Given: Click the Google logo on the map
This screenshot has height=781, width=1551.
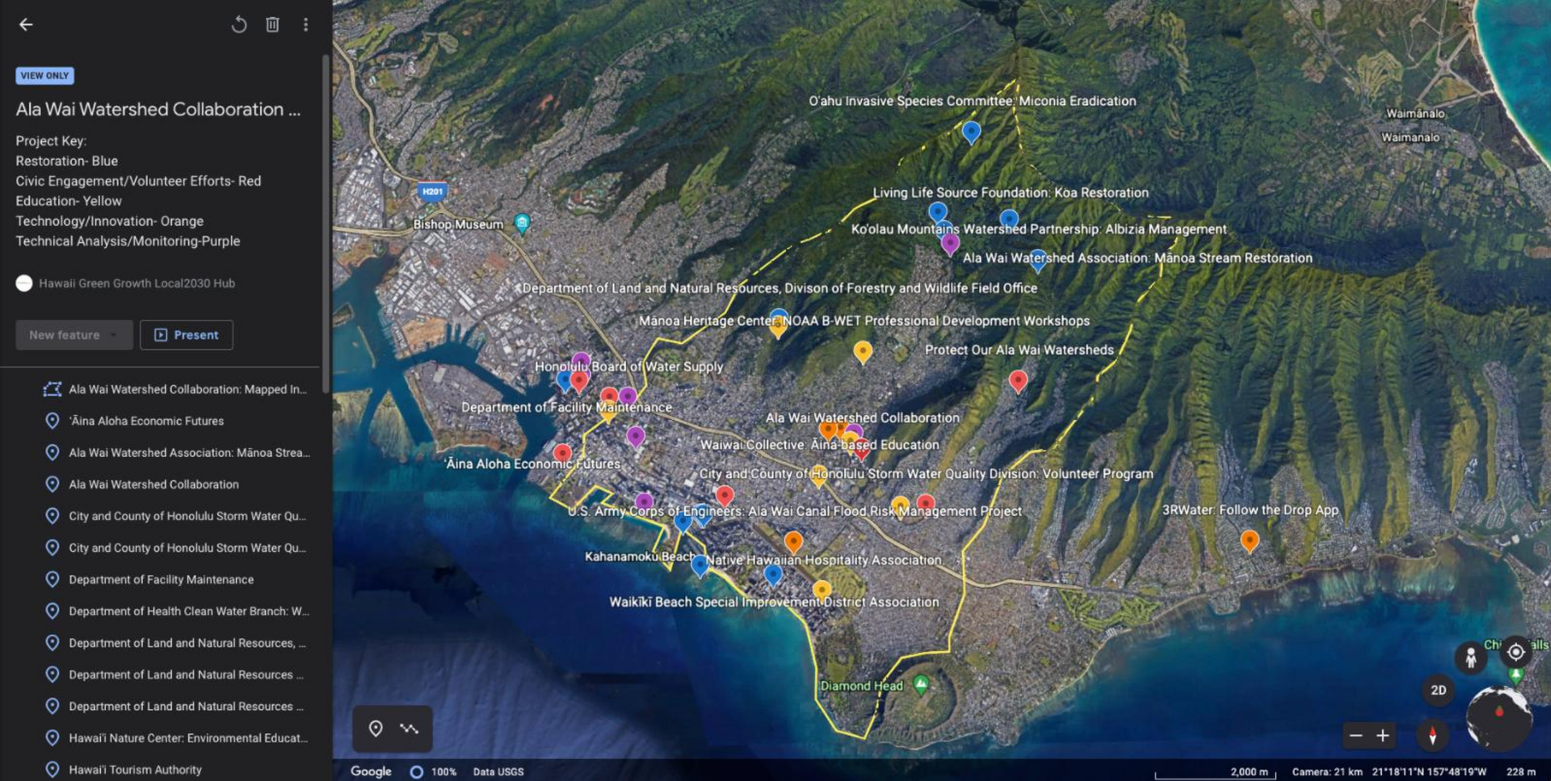Looking at the screenshot, I should click(x=371, y=771).
